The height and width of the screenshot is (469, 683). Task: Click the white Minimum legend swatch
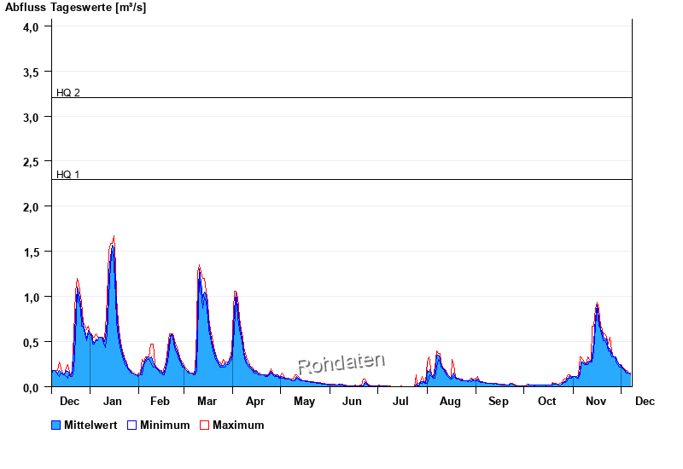point(132,425)
